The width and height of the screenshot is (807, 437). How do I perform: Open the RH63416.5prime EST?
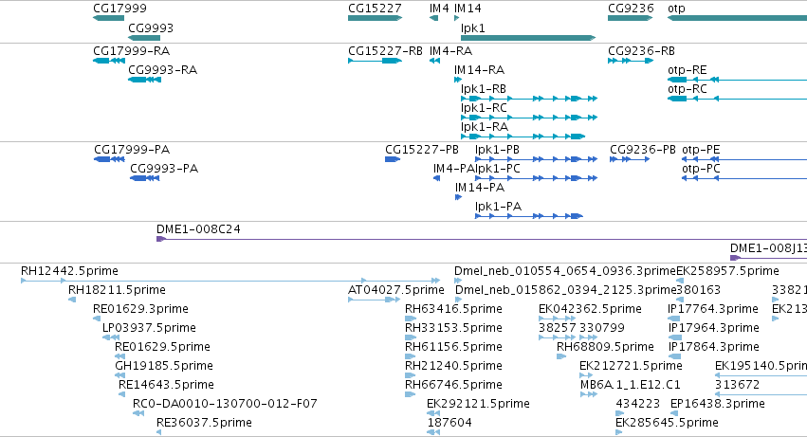[x=411, y=319]
